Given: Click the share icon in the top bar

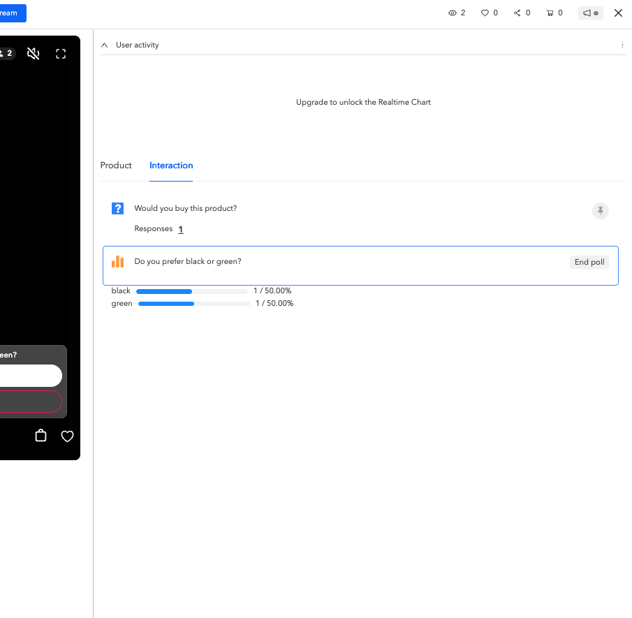Looking at the screenshot, I should (517, 13).
